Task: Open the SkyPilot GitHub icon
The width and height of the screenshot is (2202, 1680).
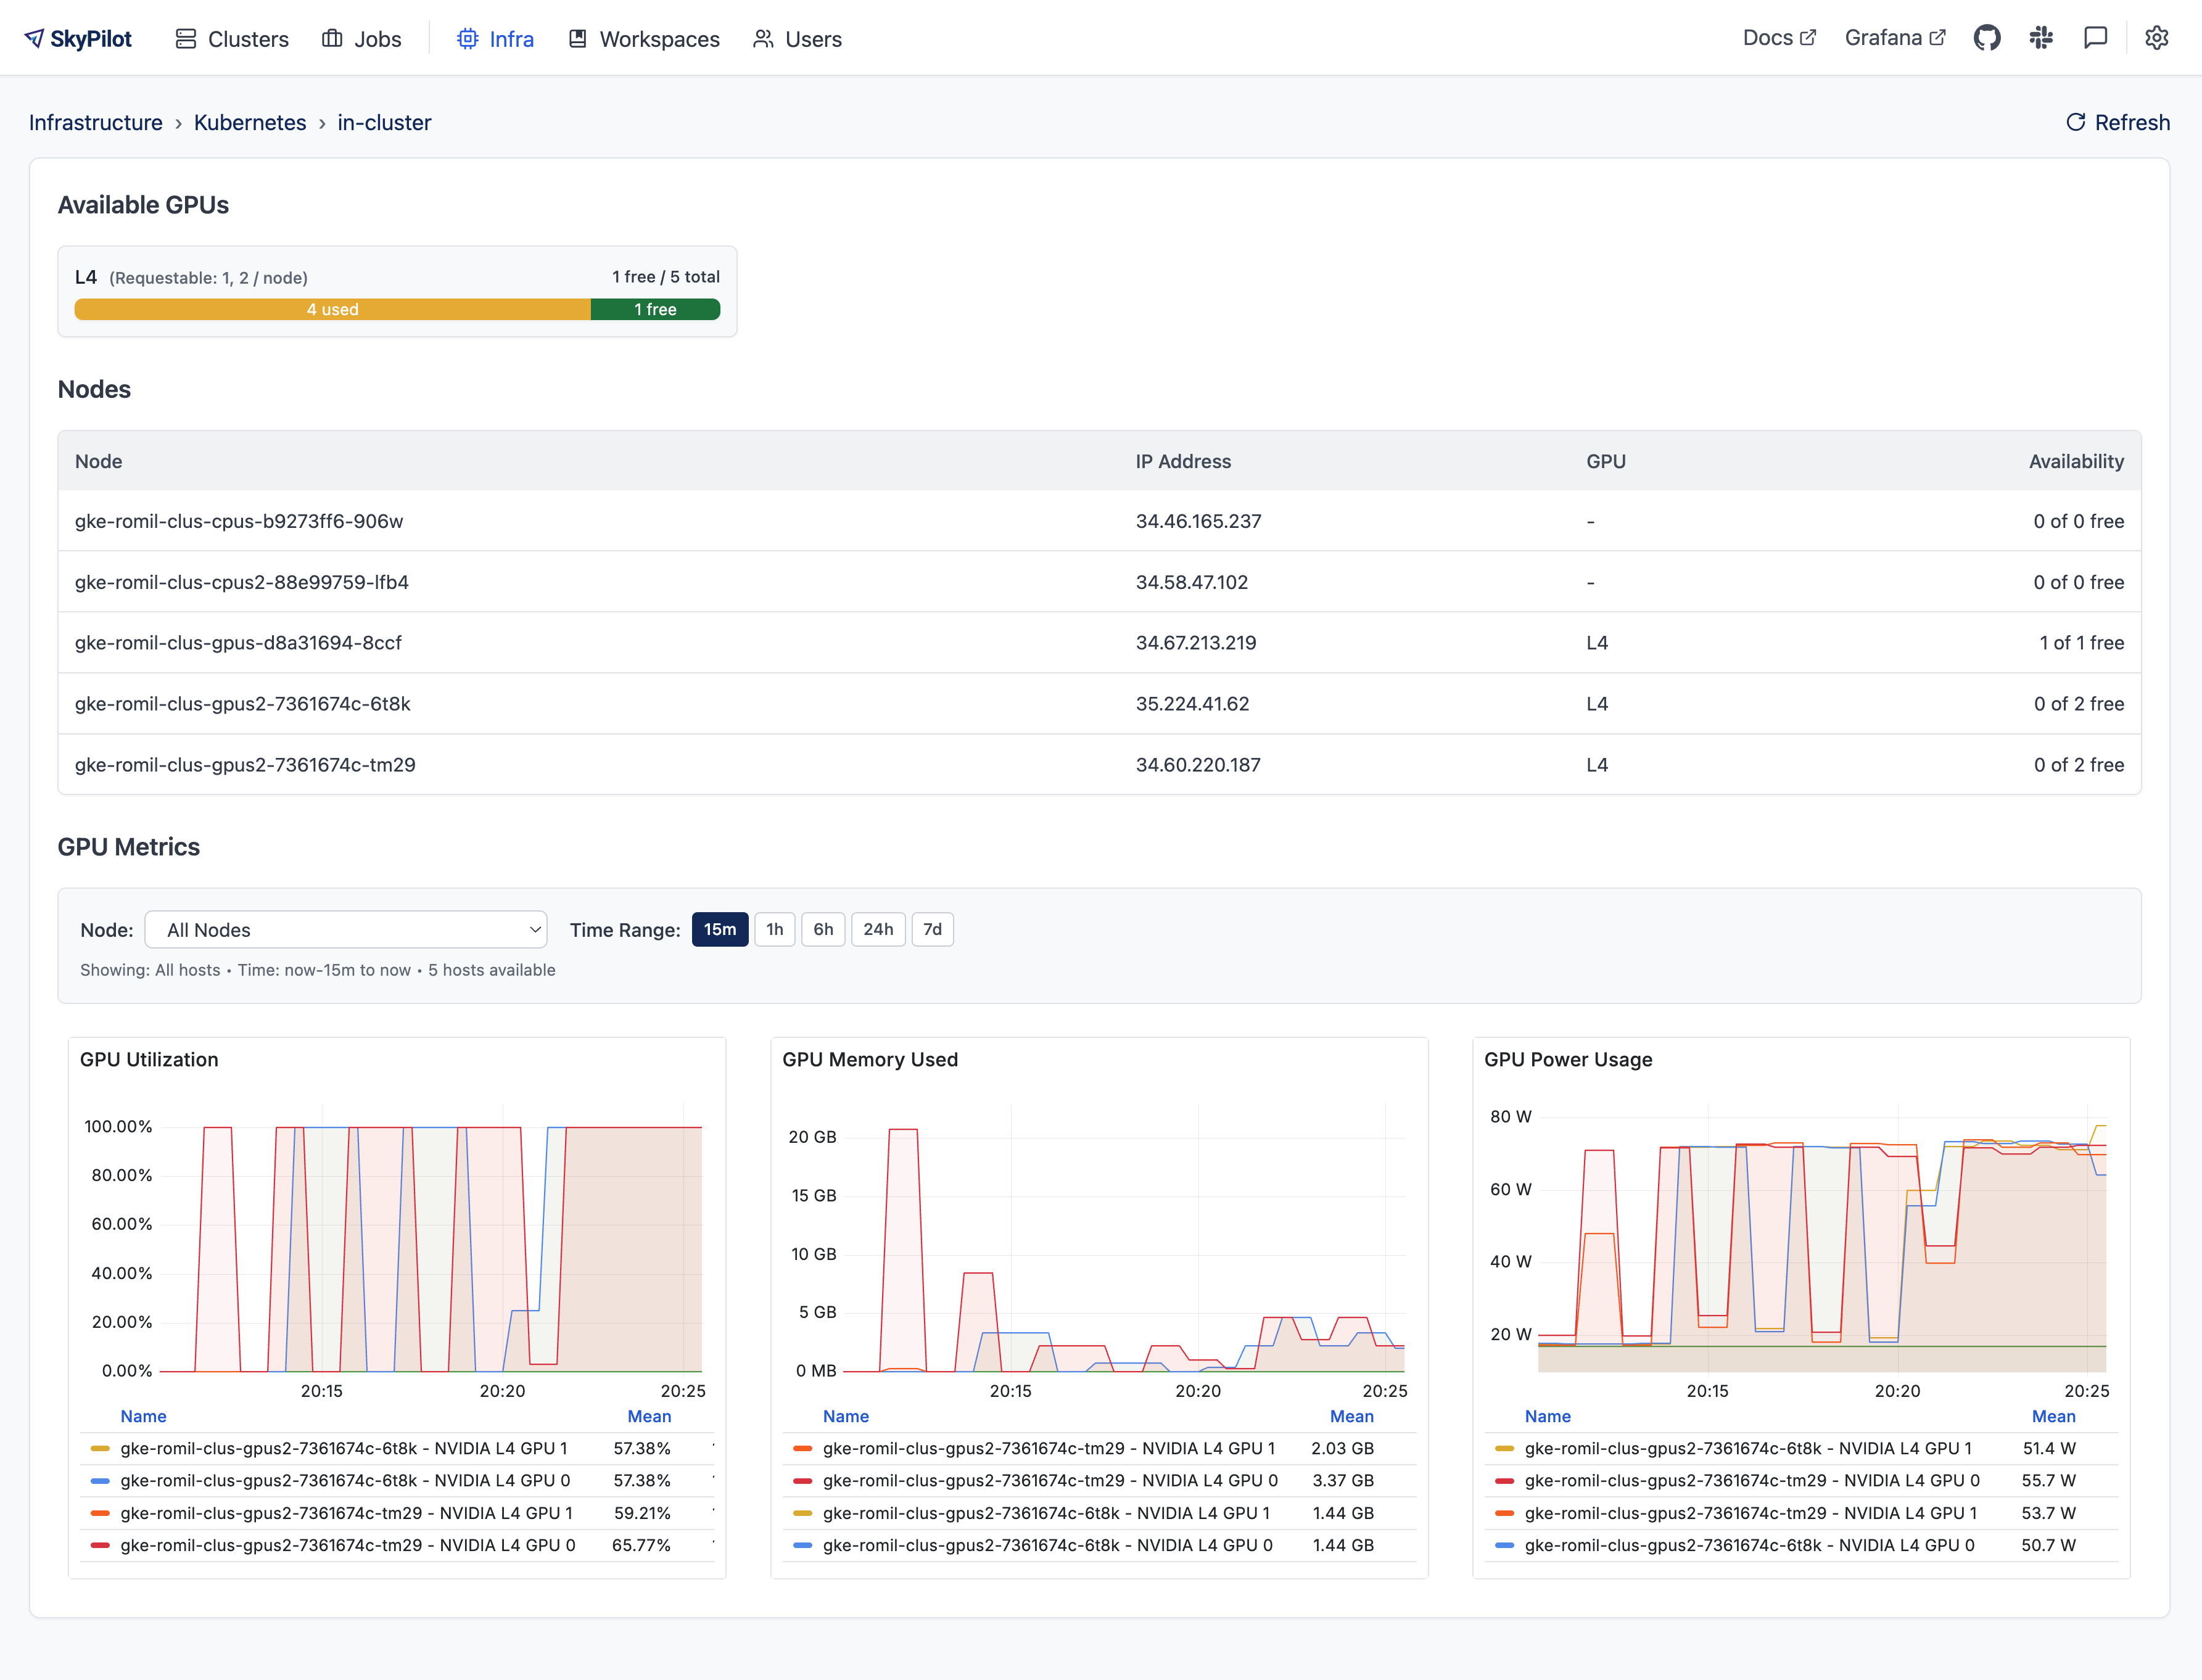Action: [1987, 37]
